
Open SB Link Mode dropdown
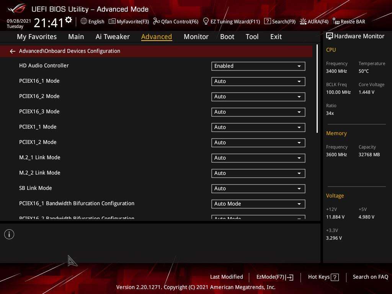[258, 188]
